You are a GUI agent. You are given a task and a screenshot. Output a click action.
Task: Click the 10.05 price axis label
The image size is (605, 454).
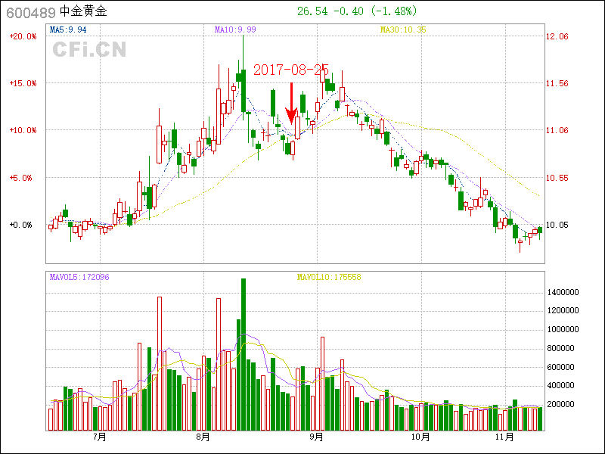tap(557, 225)
